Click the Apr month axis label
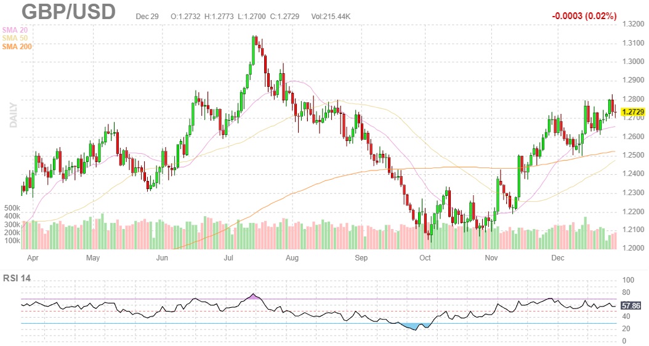The image size is (649, 346). click(33, 258)
